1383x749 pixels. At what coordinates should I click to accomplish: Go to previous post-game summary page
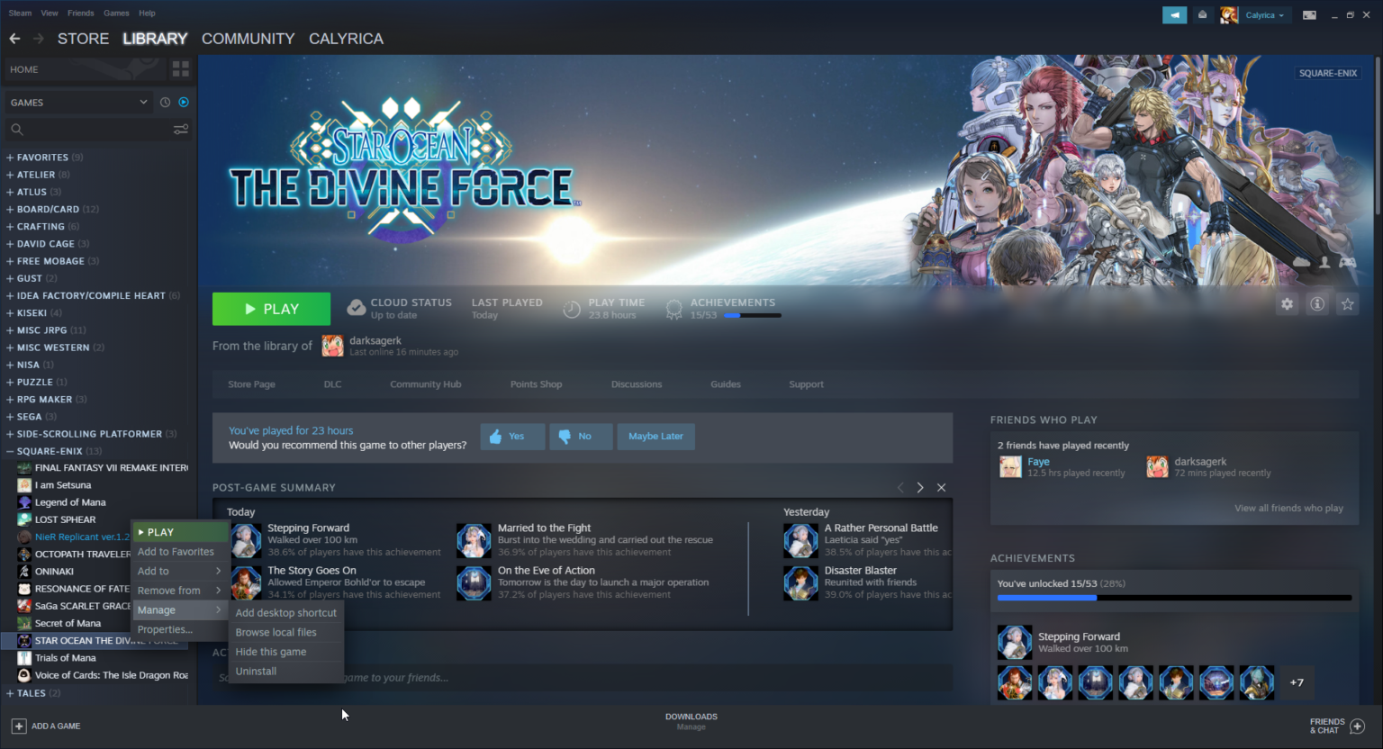[x=900, y=488]
